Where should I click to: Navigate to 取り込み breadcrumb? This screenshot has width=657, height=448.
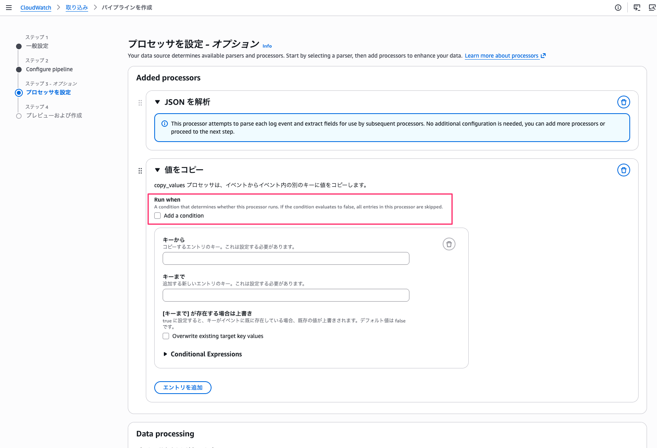pos(77,8)
